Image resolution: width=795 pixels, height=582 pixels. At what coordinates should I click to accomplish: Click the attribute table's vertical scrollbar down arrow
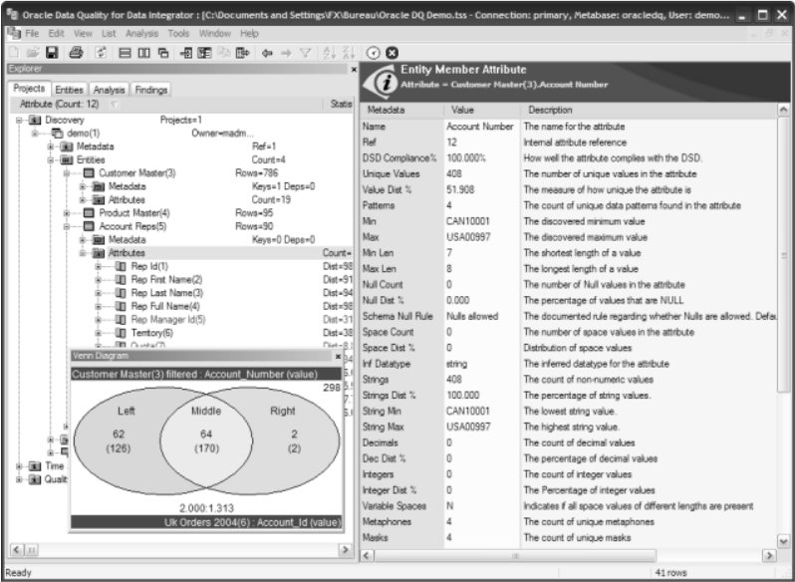point(783,541)
